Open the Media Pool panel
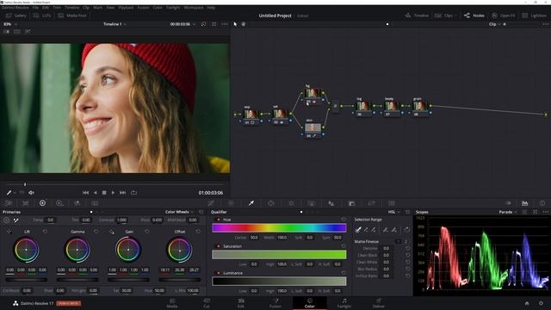Screen dimensions: 551x310 pyautogui.click(x=72, y=15)
